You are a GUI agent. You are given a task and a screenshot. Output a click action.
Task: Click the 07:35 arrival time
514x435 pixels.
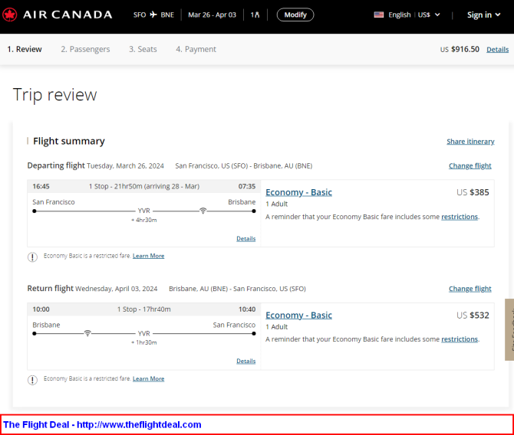click(247, 186)
